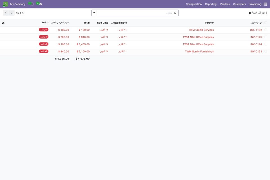The image size is (270, 180).
Task: Open the gear actions menu by view title
Action: click(250, 13)
